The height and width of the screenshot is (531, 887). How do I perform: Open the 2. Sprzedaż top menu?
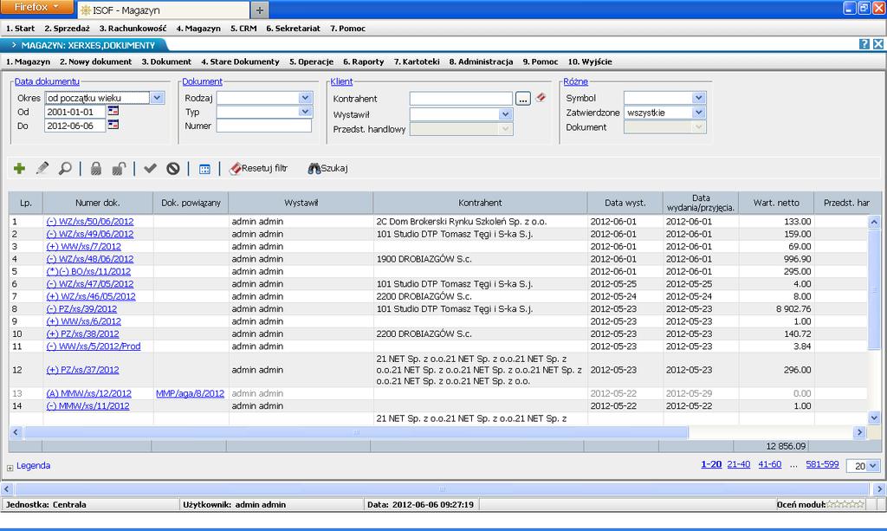click(x=67, y=29)
